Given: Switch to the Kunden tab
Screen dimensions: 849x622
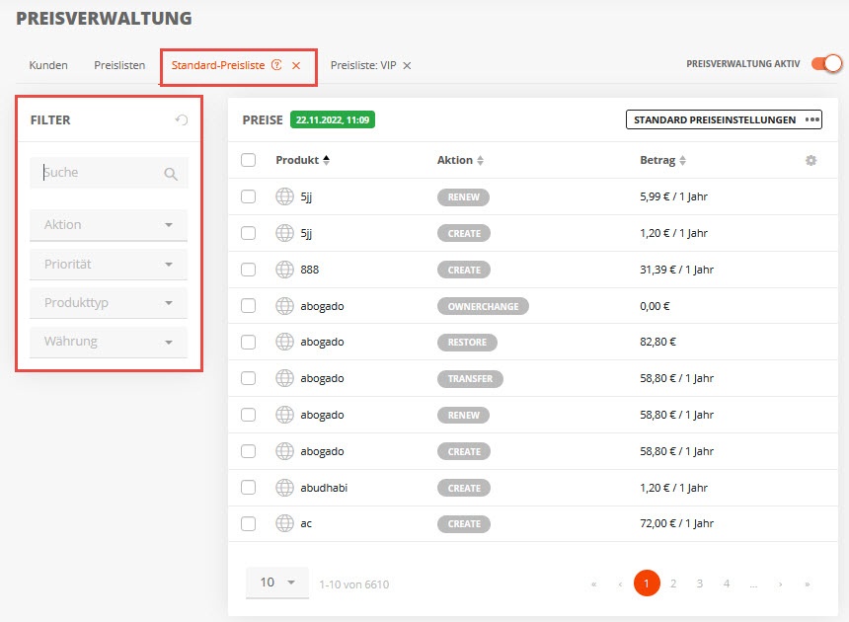Looking at the screenshot, I should [48, 65].
